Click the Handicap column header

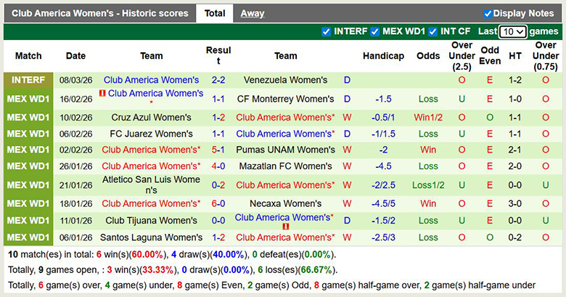coord(383,56)
